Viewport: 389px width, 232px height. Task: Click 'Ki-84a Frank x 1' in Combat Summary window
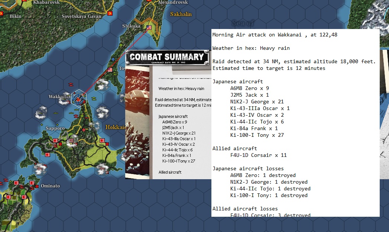tap(176, 155)
